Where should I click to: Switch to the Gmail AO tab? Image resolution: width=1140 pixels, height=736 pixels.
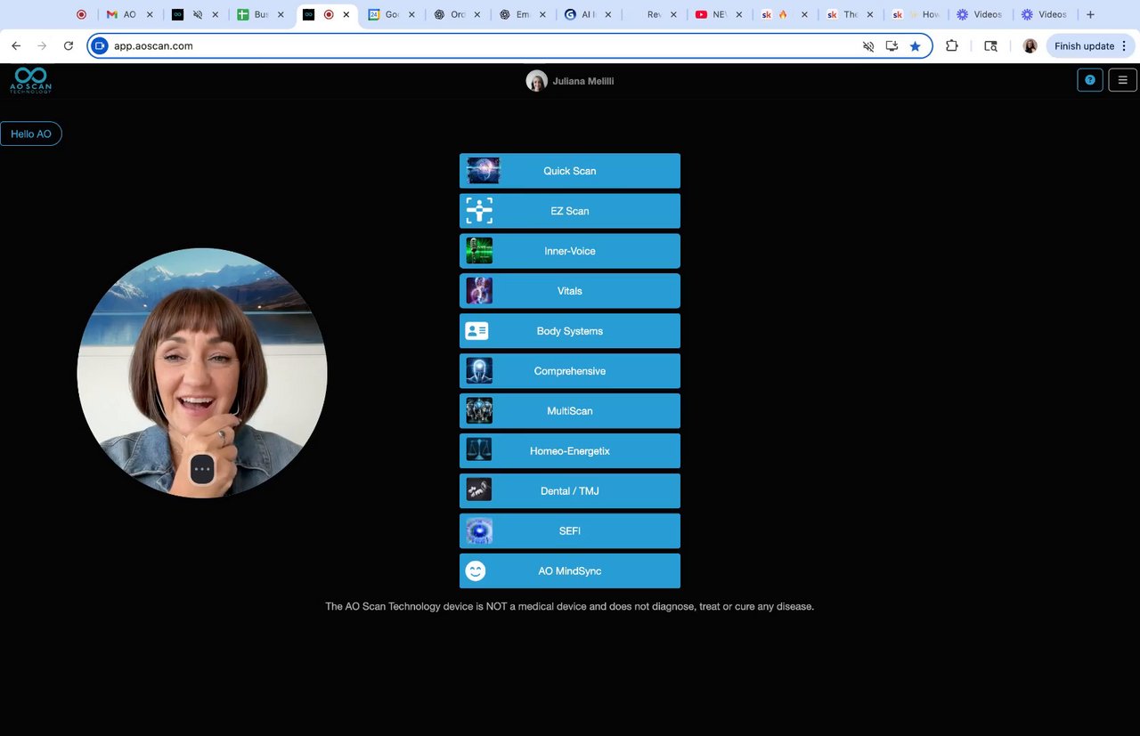click(130, 14)
